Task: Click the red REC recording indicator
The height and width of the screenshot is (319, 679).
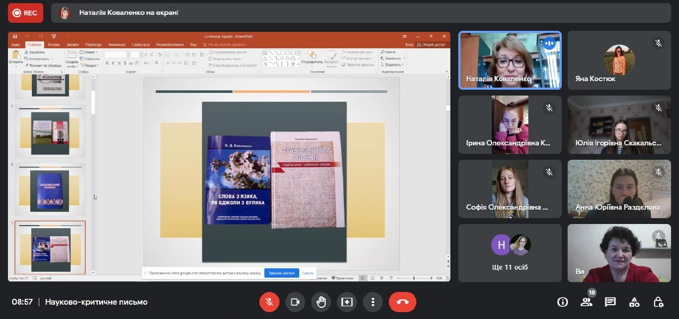Action: point(25,13)
